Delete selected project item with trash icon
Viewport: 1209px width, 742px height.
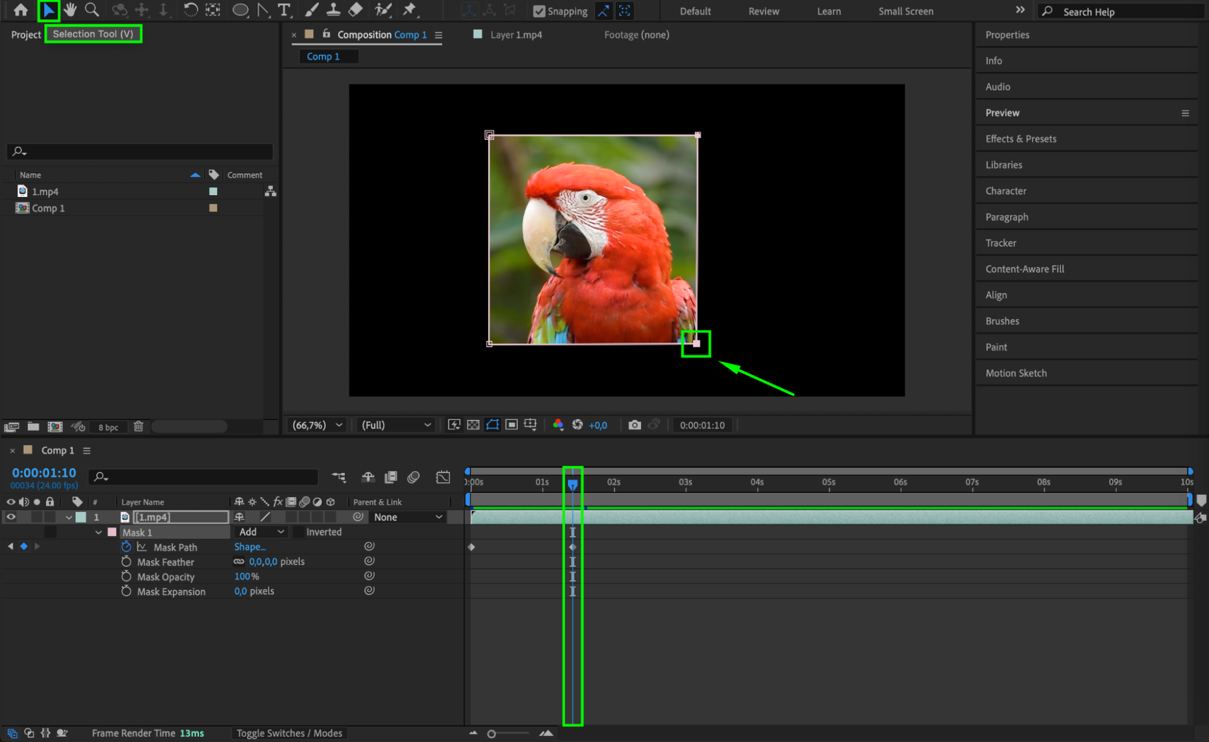pyautogui.click(x=138, y=426)
